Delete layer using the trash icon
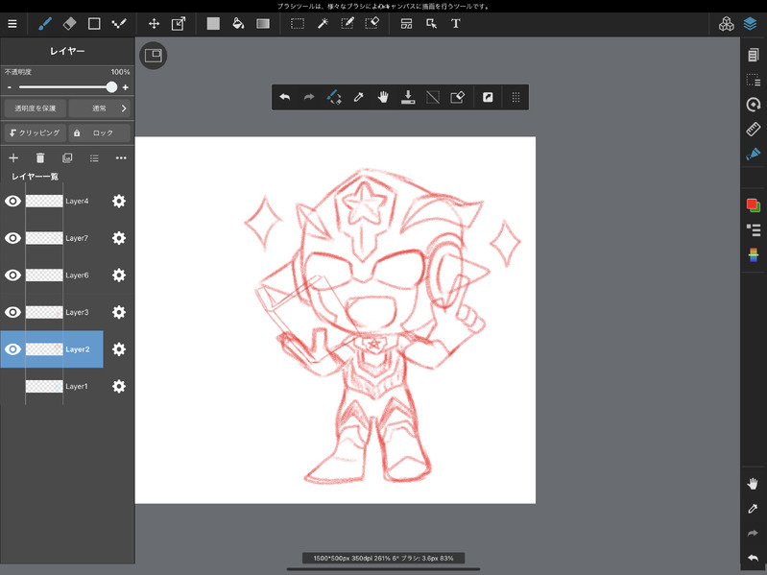This screenshot has width=767, height=575. [40, 157]
